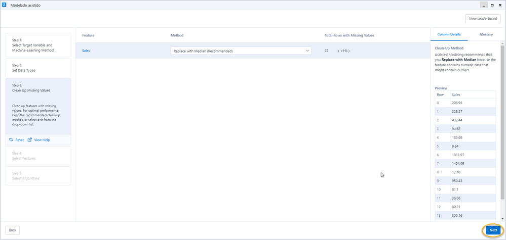
Task: Click the Back button
Action: [13, 230]
